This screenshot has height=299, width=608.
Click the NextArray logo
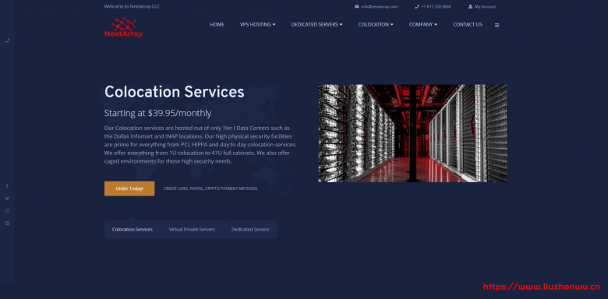(124, 27)
